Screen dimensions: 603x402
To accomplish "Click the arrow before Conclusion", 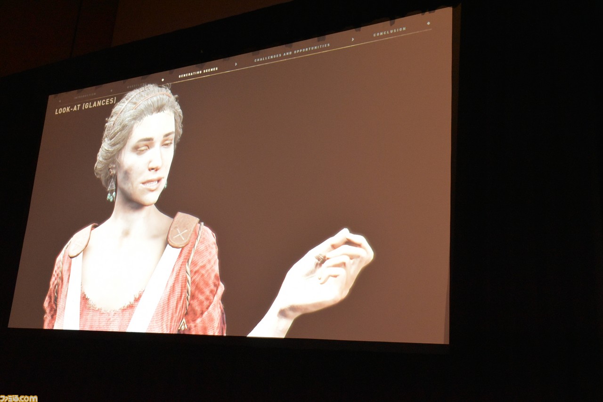I will coord(352,40).
